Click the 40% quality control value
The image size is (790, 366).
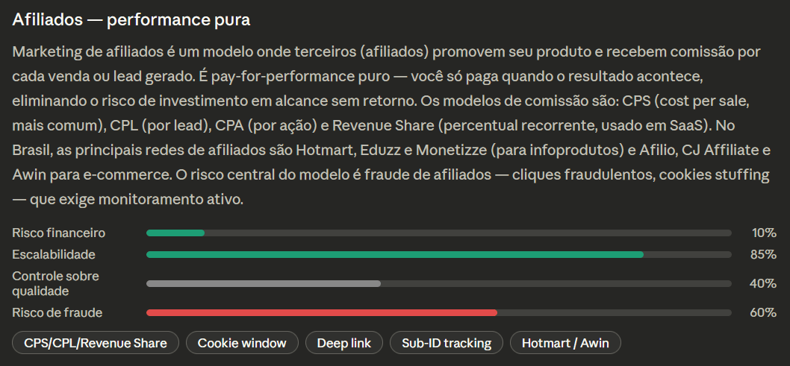pyautogui.click(x=763, y=283)
